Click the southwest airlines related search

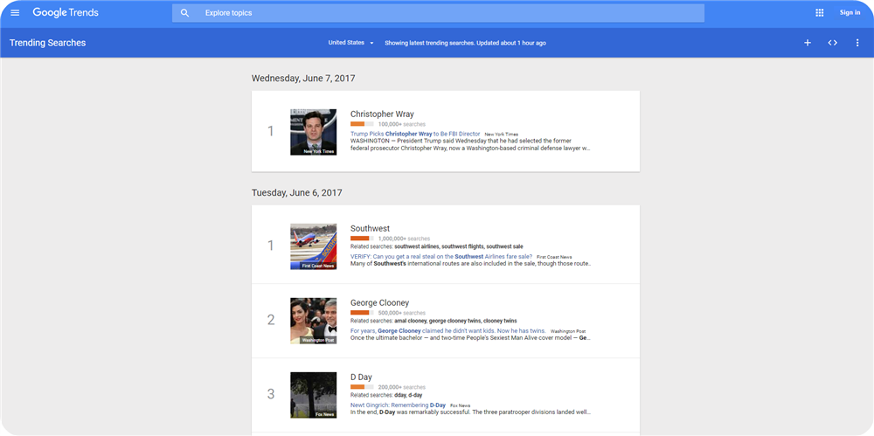coord(417,246)
